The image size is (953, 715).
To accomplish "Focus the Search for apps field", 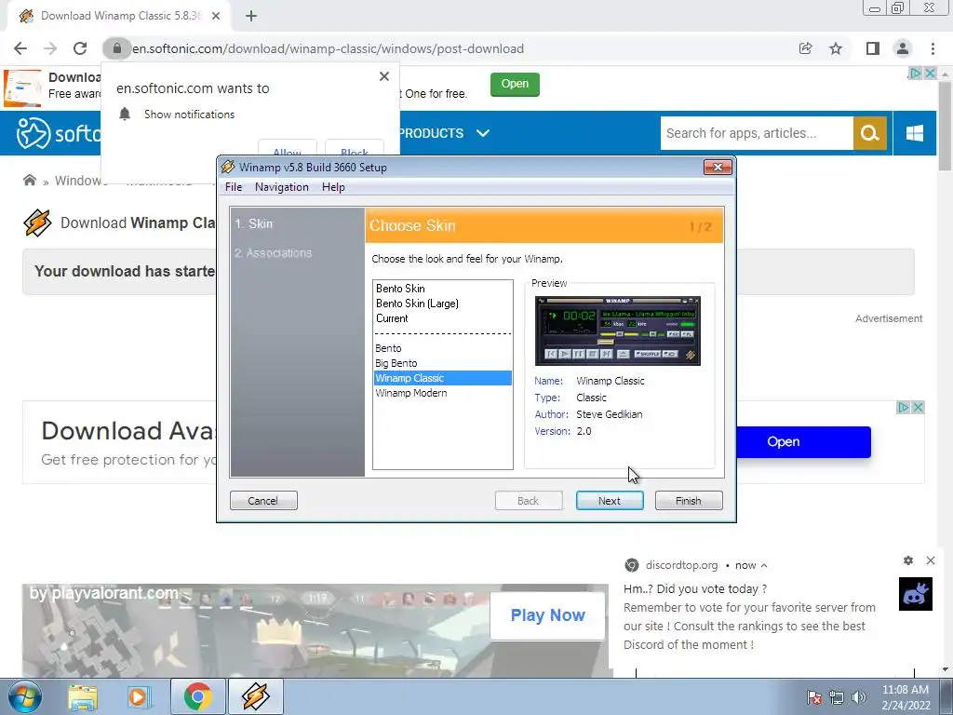I will pos(757,133).
